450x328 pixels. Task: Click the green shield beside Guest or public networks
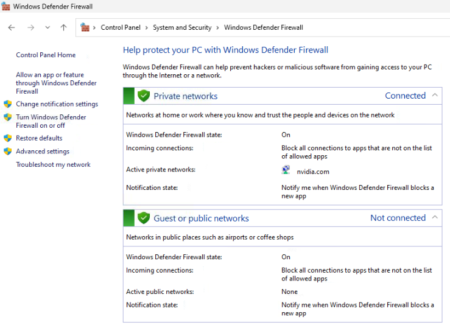pyautogui.click(x=144, y=218)
